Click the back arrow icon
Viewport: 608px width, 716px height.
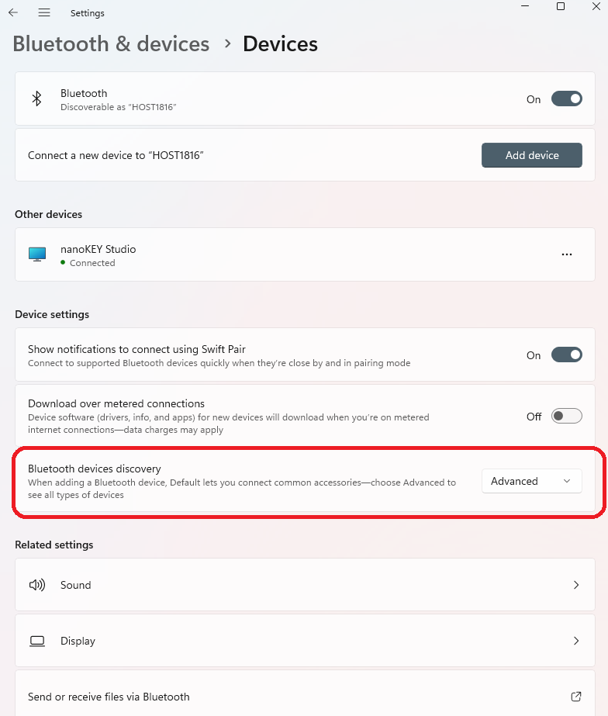[13, 12]
